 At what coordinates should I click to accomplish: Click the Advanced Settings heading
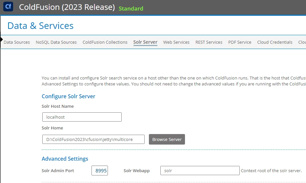coord(65,159)
